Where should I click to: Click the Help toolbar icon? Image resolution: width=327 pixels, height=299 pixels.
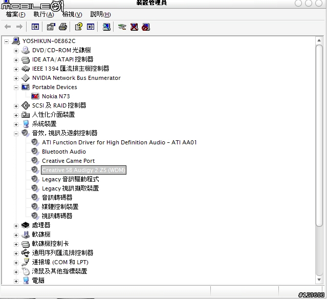tap(79, 27)
